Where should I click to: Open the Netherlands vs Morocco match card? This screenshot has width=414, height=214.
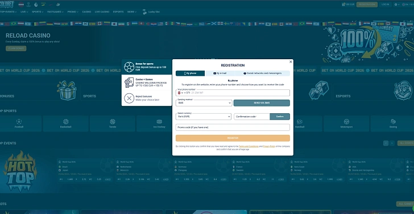tap(143, 171)
